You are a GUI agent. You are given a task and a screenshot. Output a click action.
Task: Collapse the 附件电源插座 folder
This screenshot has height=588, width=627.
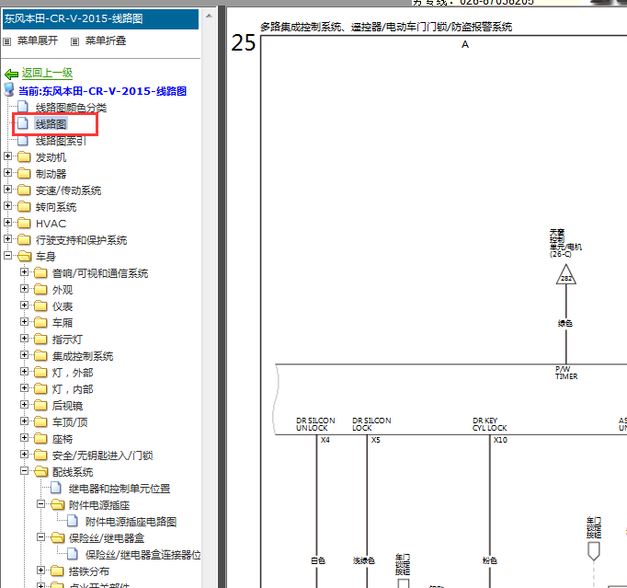click(x=40, y=504)
